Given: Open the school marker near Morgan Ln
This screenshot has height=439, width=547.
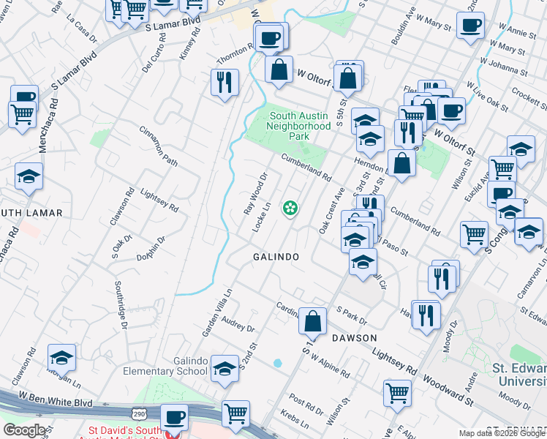Looking at the screenshot, I should (61, 359).
